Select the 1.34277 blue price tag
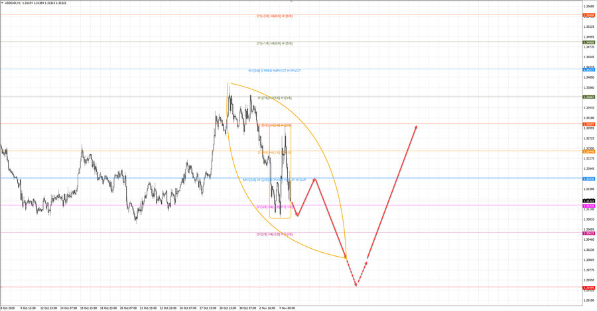 (589, 70)
